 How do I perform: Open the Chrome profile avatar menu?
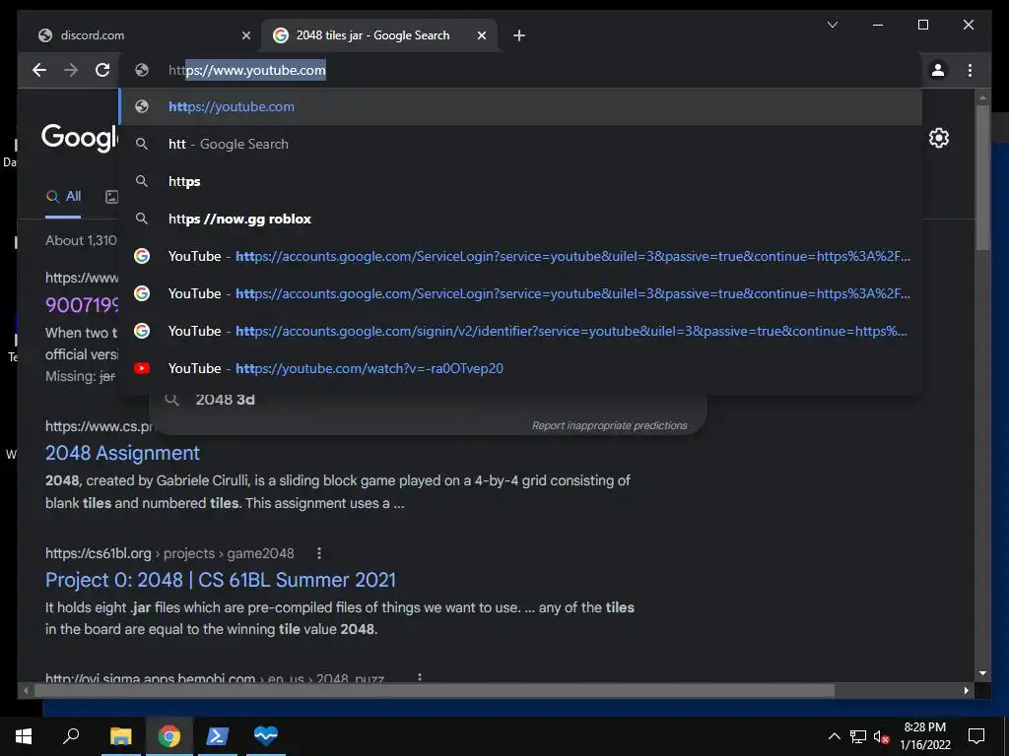tap(938, 70)
